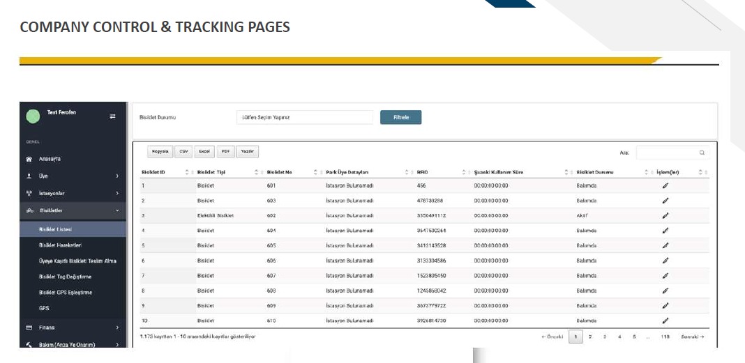The width and height of the screenshot is (745, 363).
Task: Click the green user avatar circle
Action: (x=33, y=116)
